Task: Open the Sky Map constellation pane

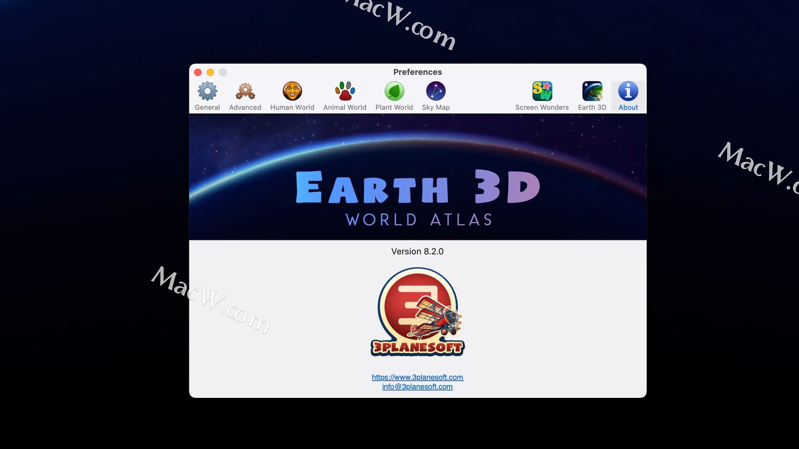Action: pos(436,96)
